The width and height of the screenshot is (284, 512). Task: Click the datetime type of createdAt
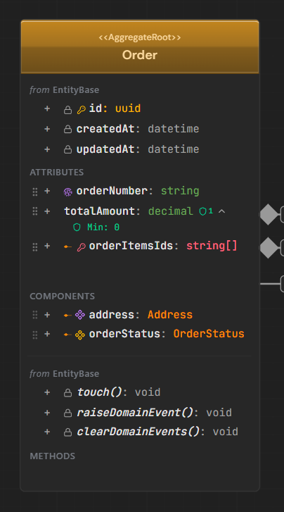pyautogui.click(x=174, y=129)
